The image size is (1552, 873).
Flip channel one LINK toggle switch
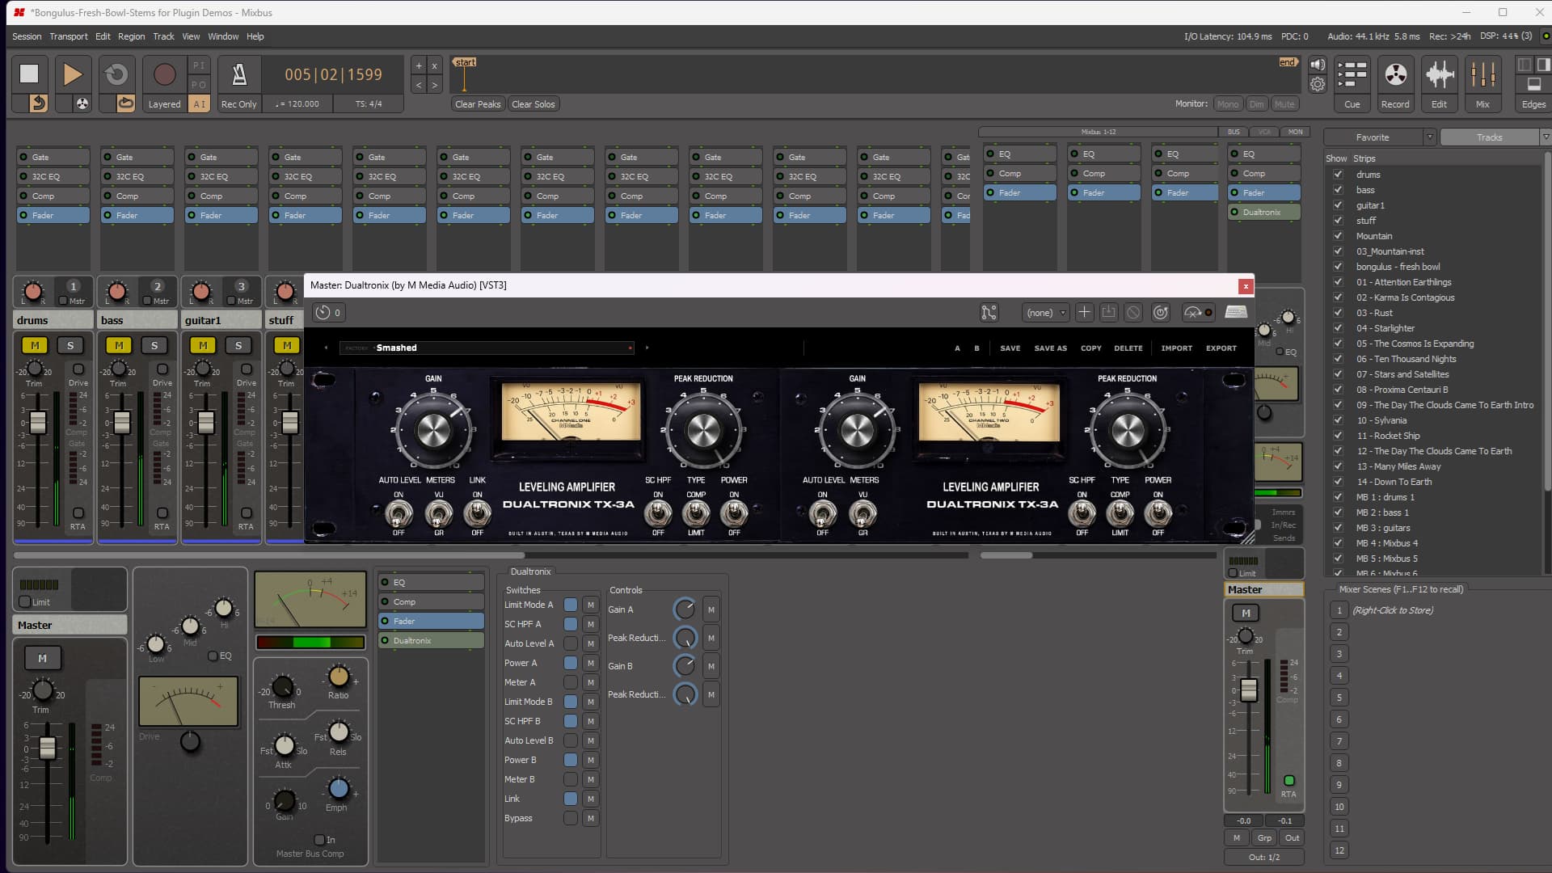478,512
